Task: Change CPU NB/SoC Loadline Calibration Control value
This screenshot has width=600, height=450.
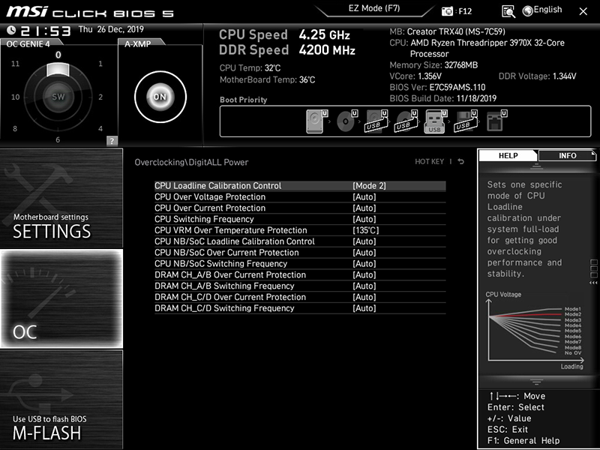Action: click(x=364, y=241)
